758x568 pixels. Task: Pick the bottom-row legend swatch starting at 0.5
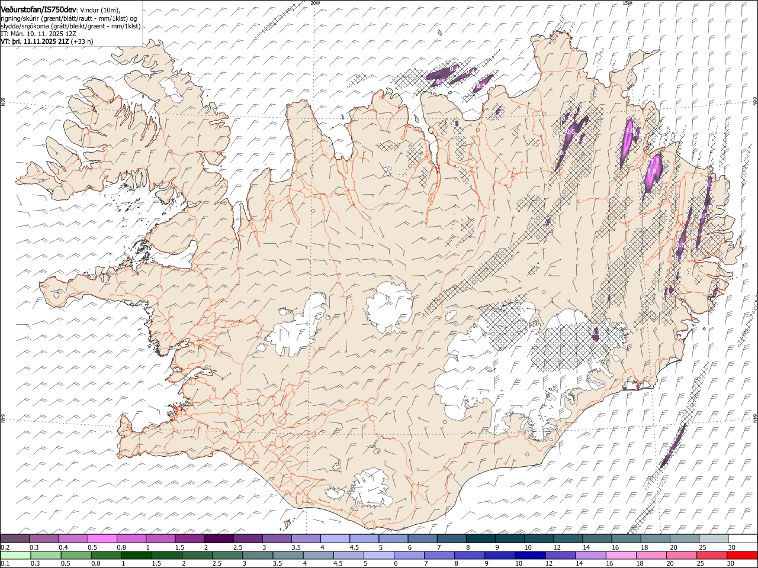pyautogui.click(x=76, y=555)
